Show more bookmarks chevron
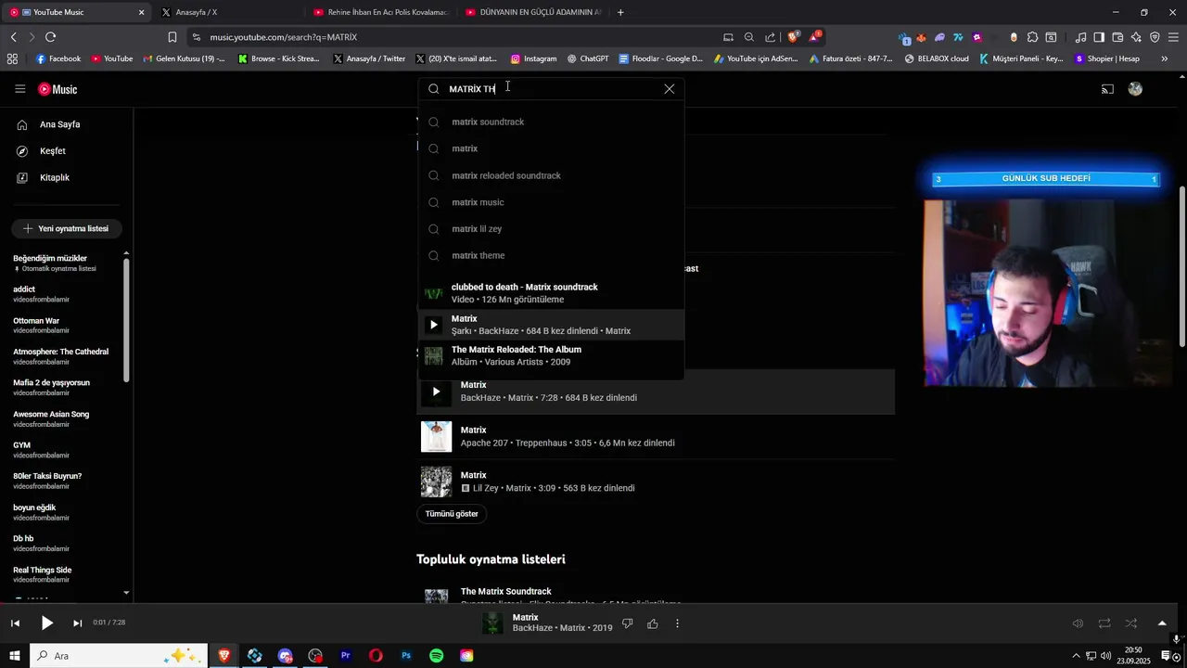 tap(1164, 58)
